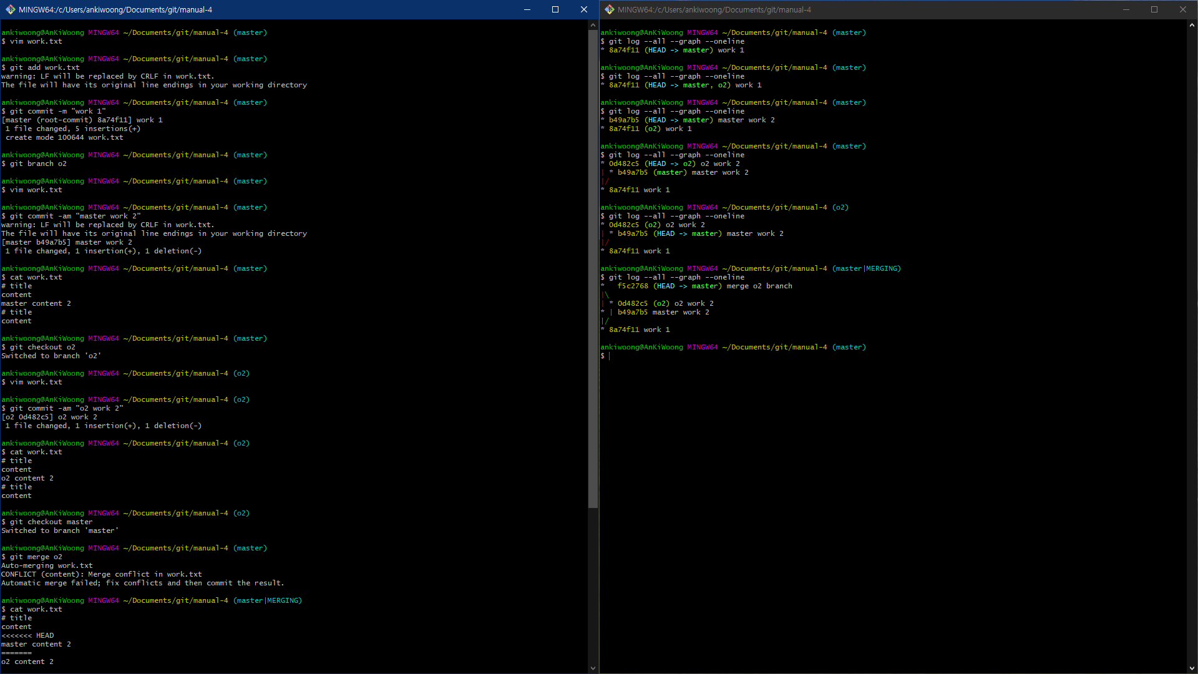This screenshot has height=674, width=1198.
Task: Maximize the right MINGW64 terminal window
Action: (1154, 9)
